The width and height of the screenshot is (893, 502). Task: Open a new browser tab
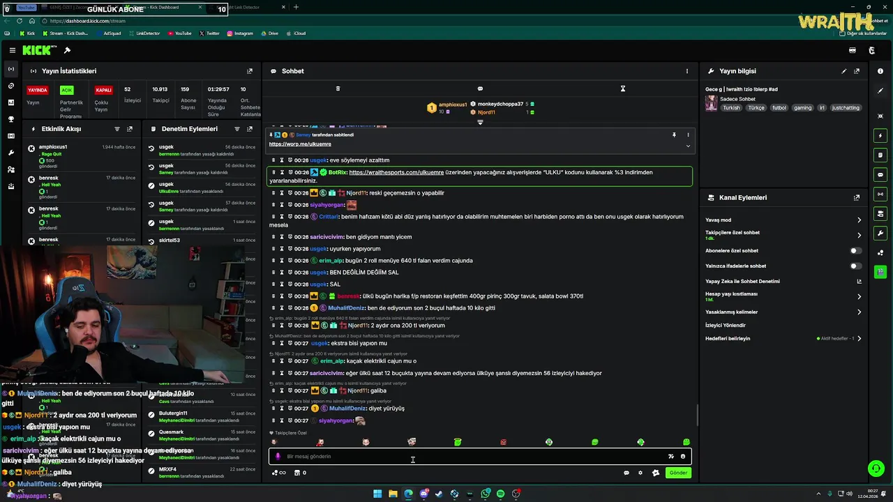[296, 7]
